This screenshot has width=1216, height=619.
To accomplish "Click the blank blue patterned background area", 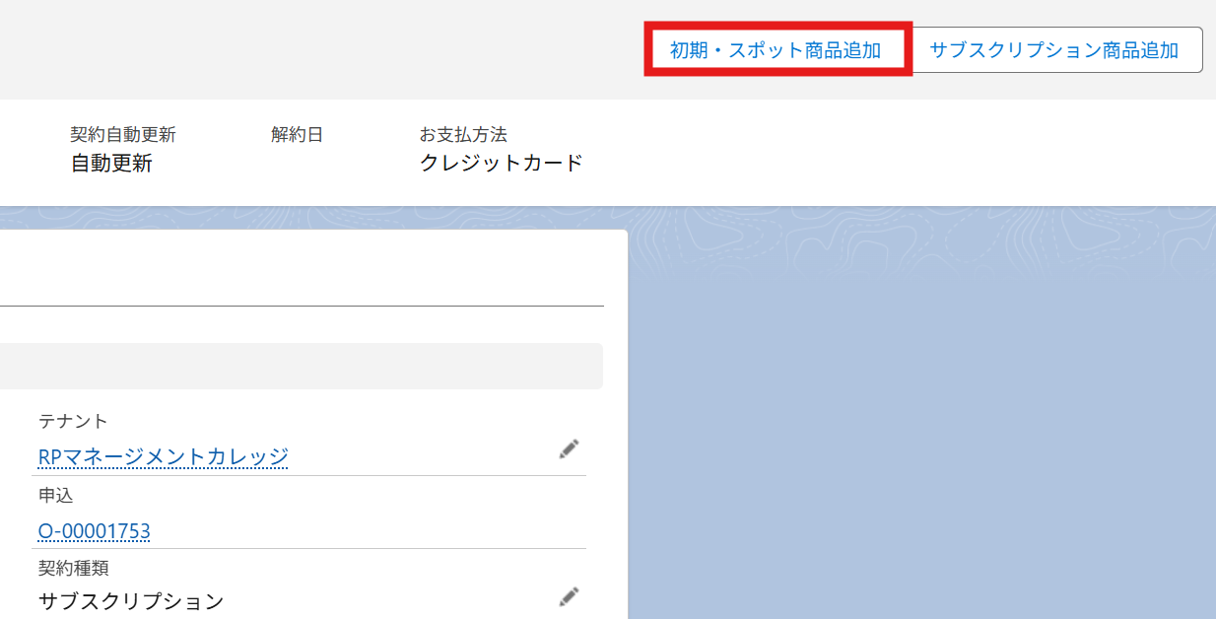I will (916, 414).
